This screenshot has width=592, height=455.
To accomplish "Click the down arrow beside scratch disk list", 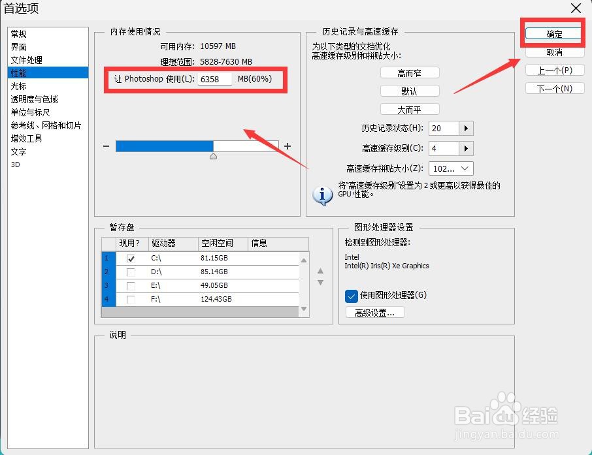I will [320, 282].
